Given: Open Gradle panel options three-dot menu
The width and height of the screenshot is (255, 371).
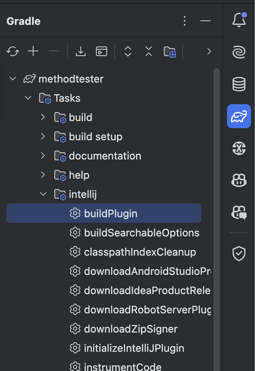Looking at the screenshot, I should [x=185, y=21].
